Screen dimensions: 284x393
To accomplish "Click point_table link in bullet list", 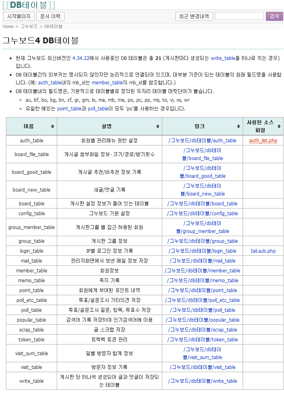I will [70, 108].
